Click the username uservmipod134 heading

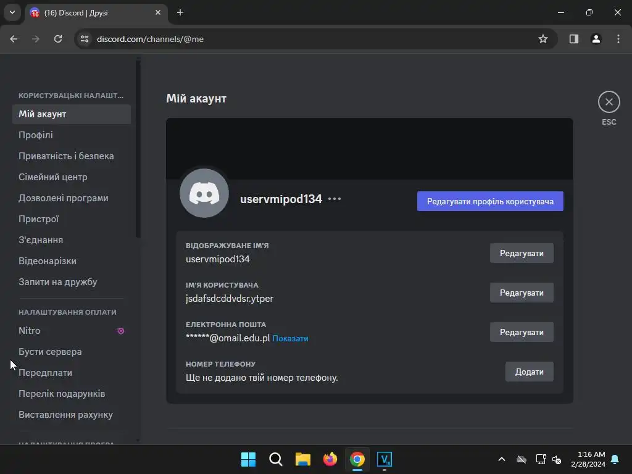tap(281, 199)
